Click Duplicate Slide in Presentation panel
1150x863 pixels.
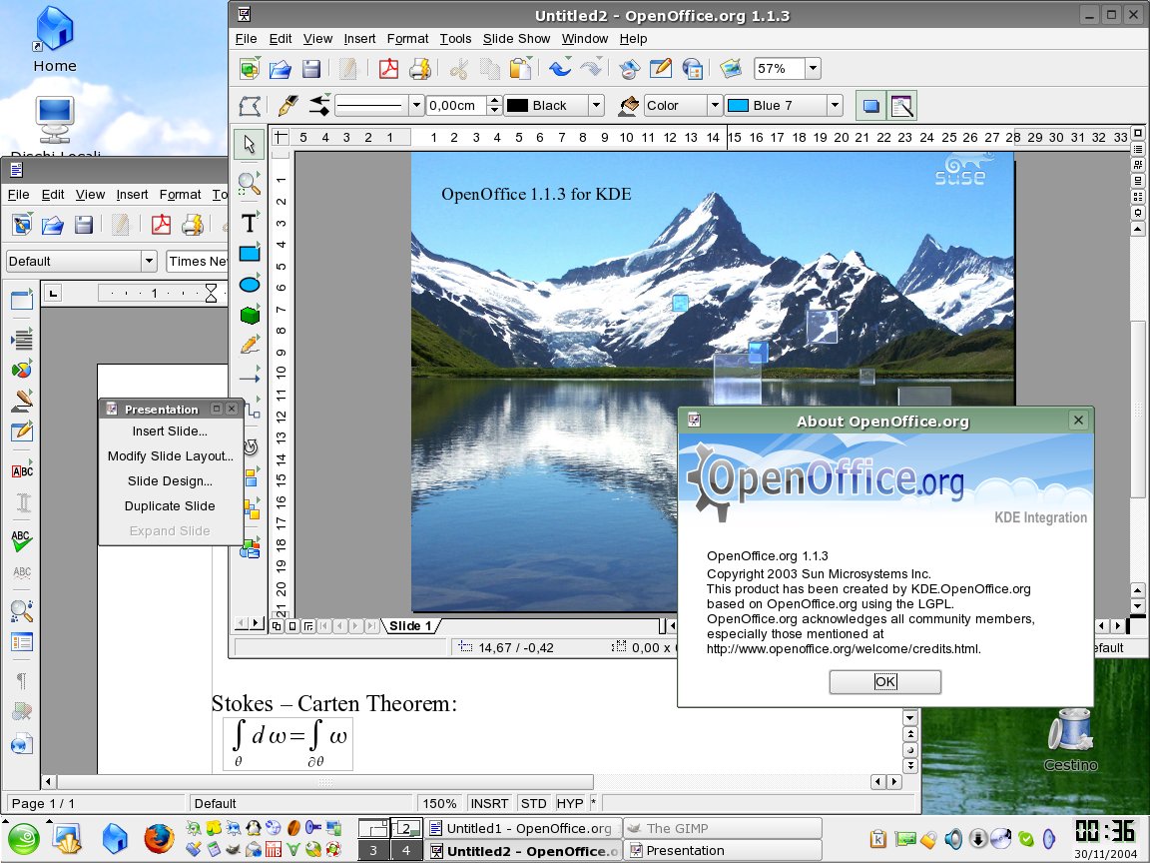[170, 505]
